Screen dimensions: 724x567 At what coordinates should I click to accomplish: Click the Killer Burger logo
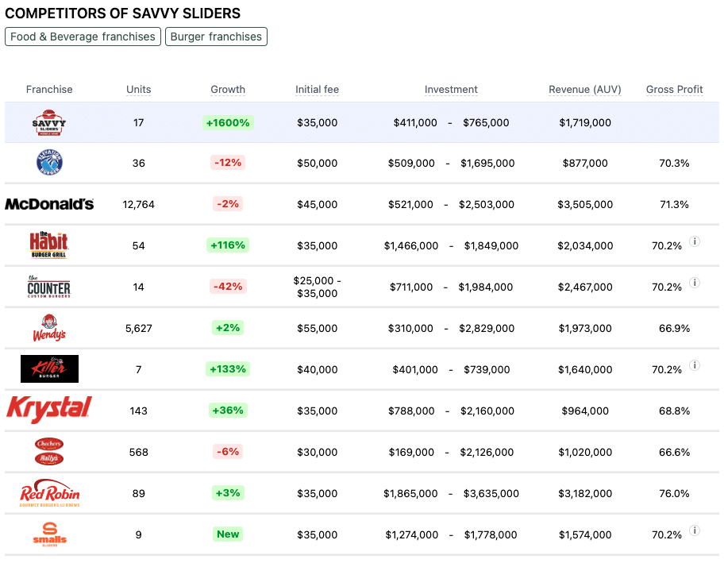tap(49, 369)
